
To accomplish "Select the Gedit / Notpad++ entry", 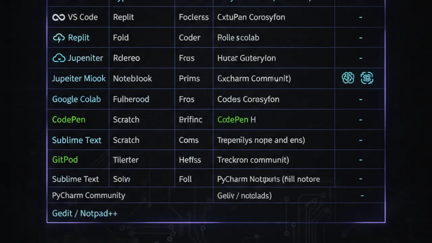I will point(85,213).
